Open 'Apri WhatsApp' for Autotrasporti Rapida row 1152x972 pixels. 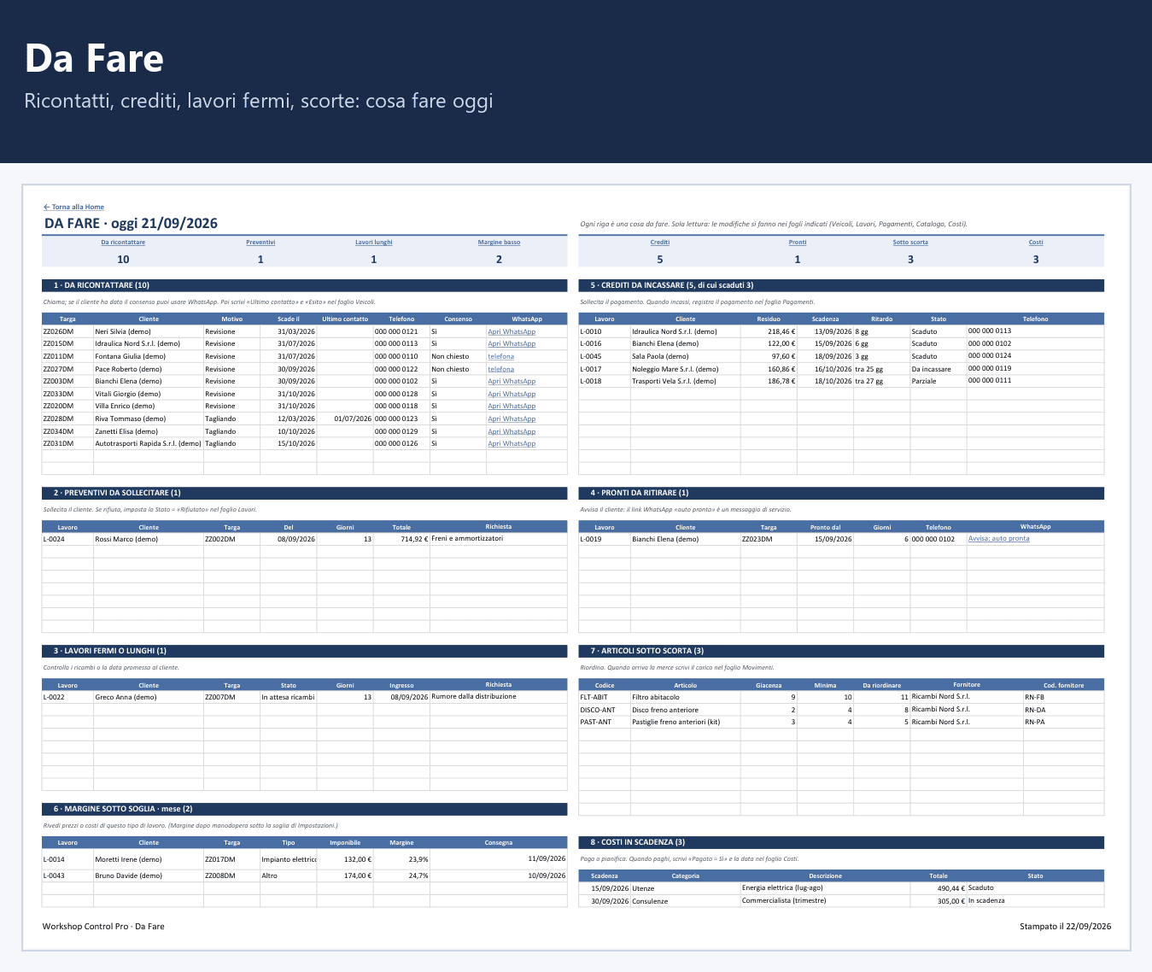tap(512, 443)
